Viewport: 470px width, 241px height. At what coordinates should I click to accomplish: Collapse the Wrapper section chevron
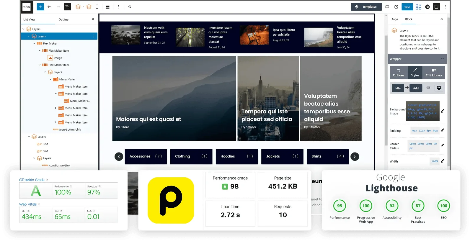point(442,59)
